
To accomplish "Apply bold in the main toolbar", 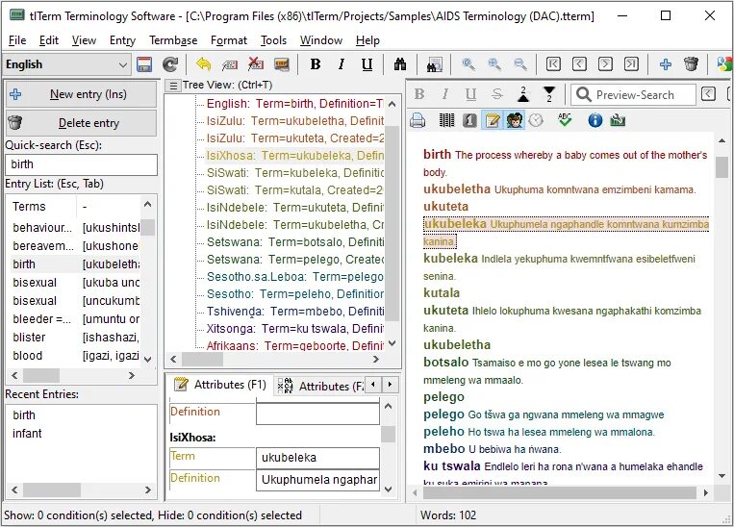I will (316, 64).
